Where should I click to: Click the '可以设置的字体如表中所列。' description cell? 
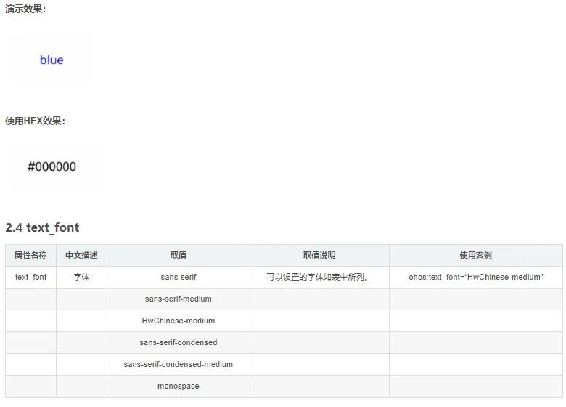[x=319, y=277]
